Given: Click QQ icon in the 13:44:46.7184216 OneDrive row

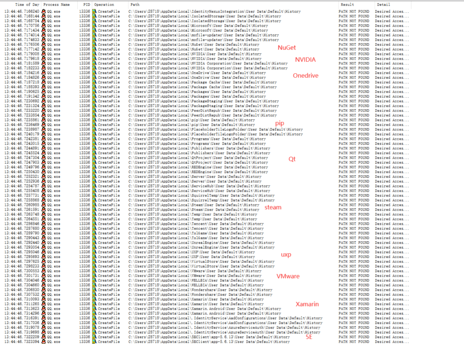Looking at the screenshot, I should (x=44, y=73).
